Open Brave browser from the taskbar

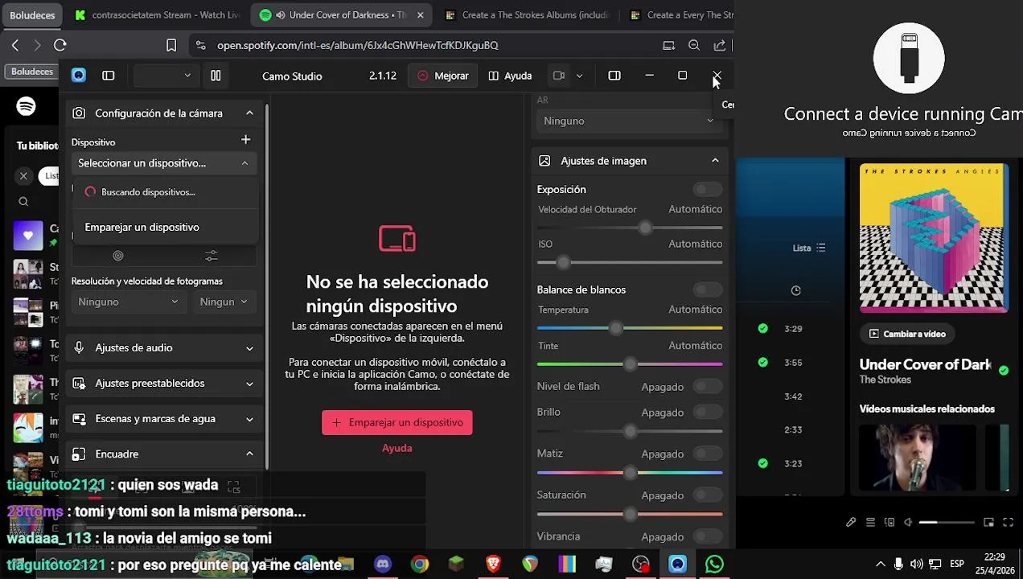coord(493,565)
